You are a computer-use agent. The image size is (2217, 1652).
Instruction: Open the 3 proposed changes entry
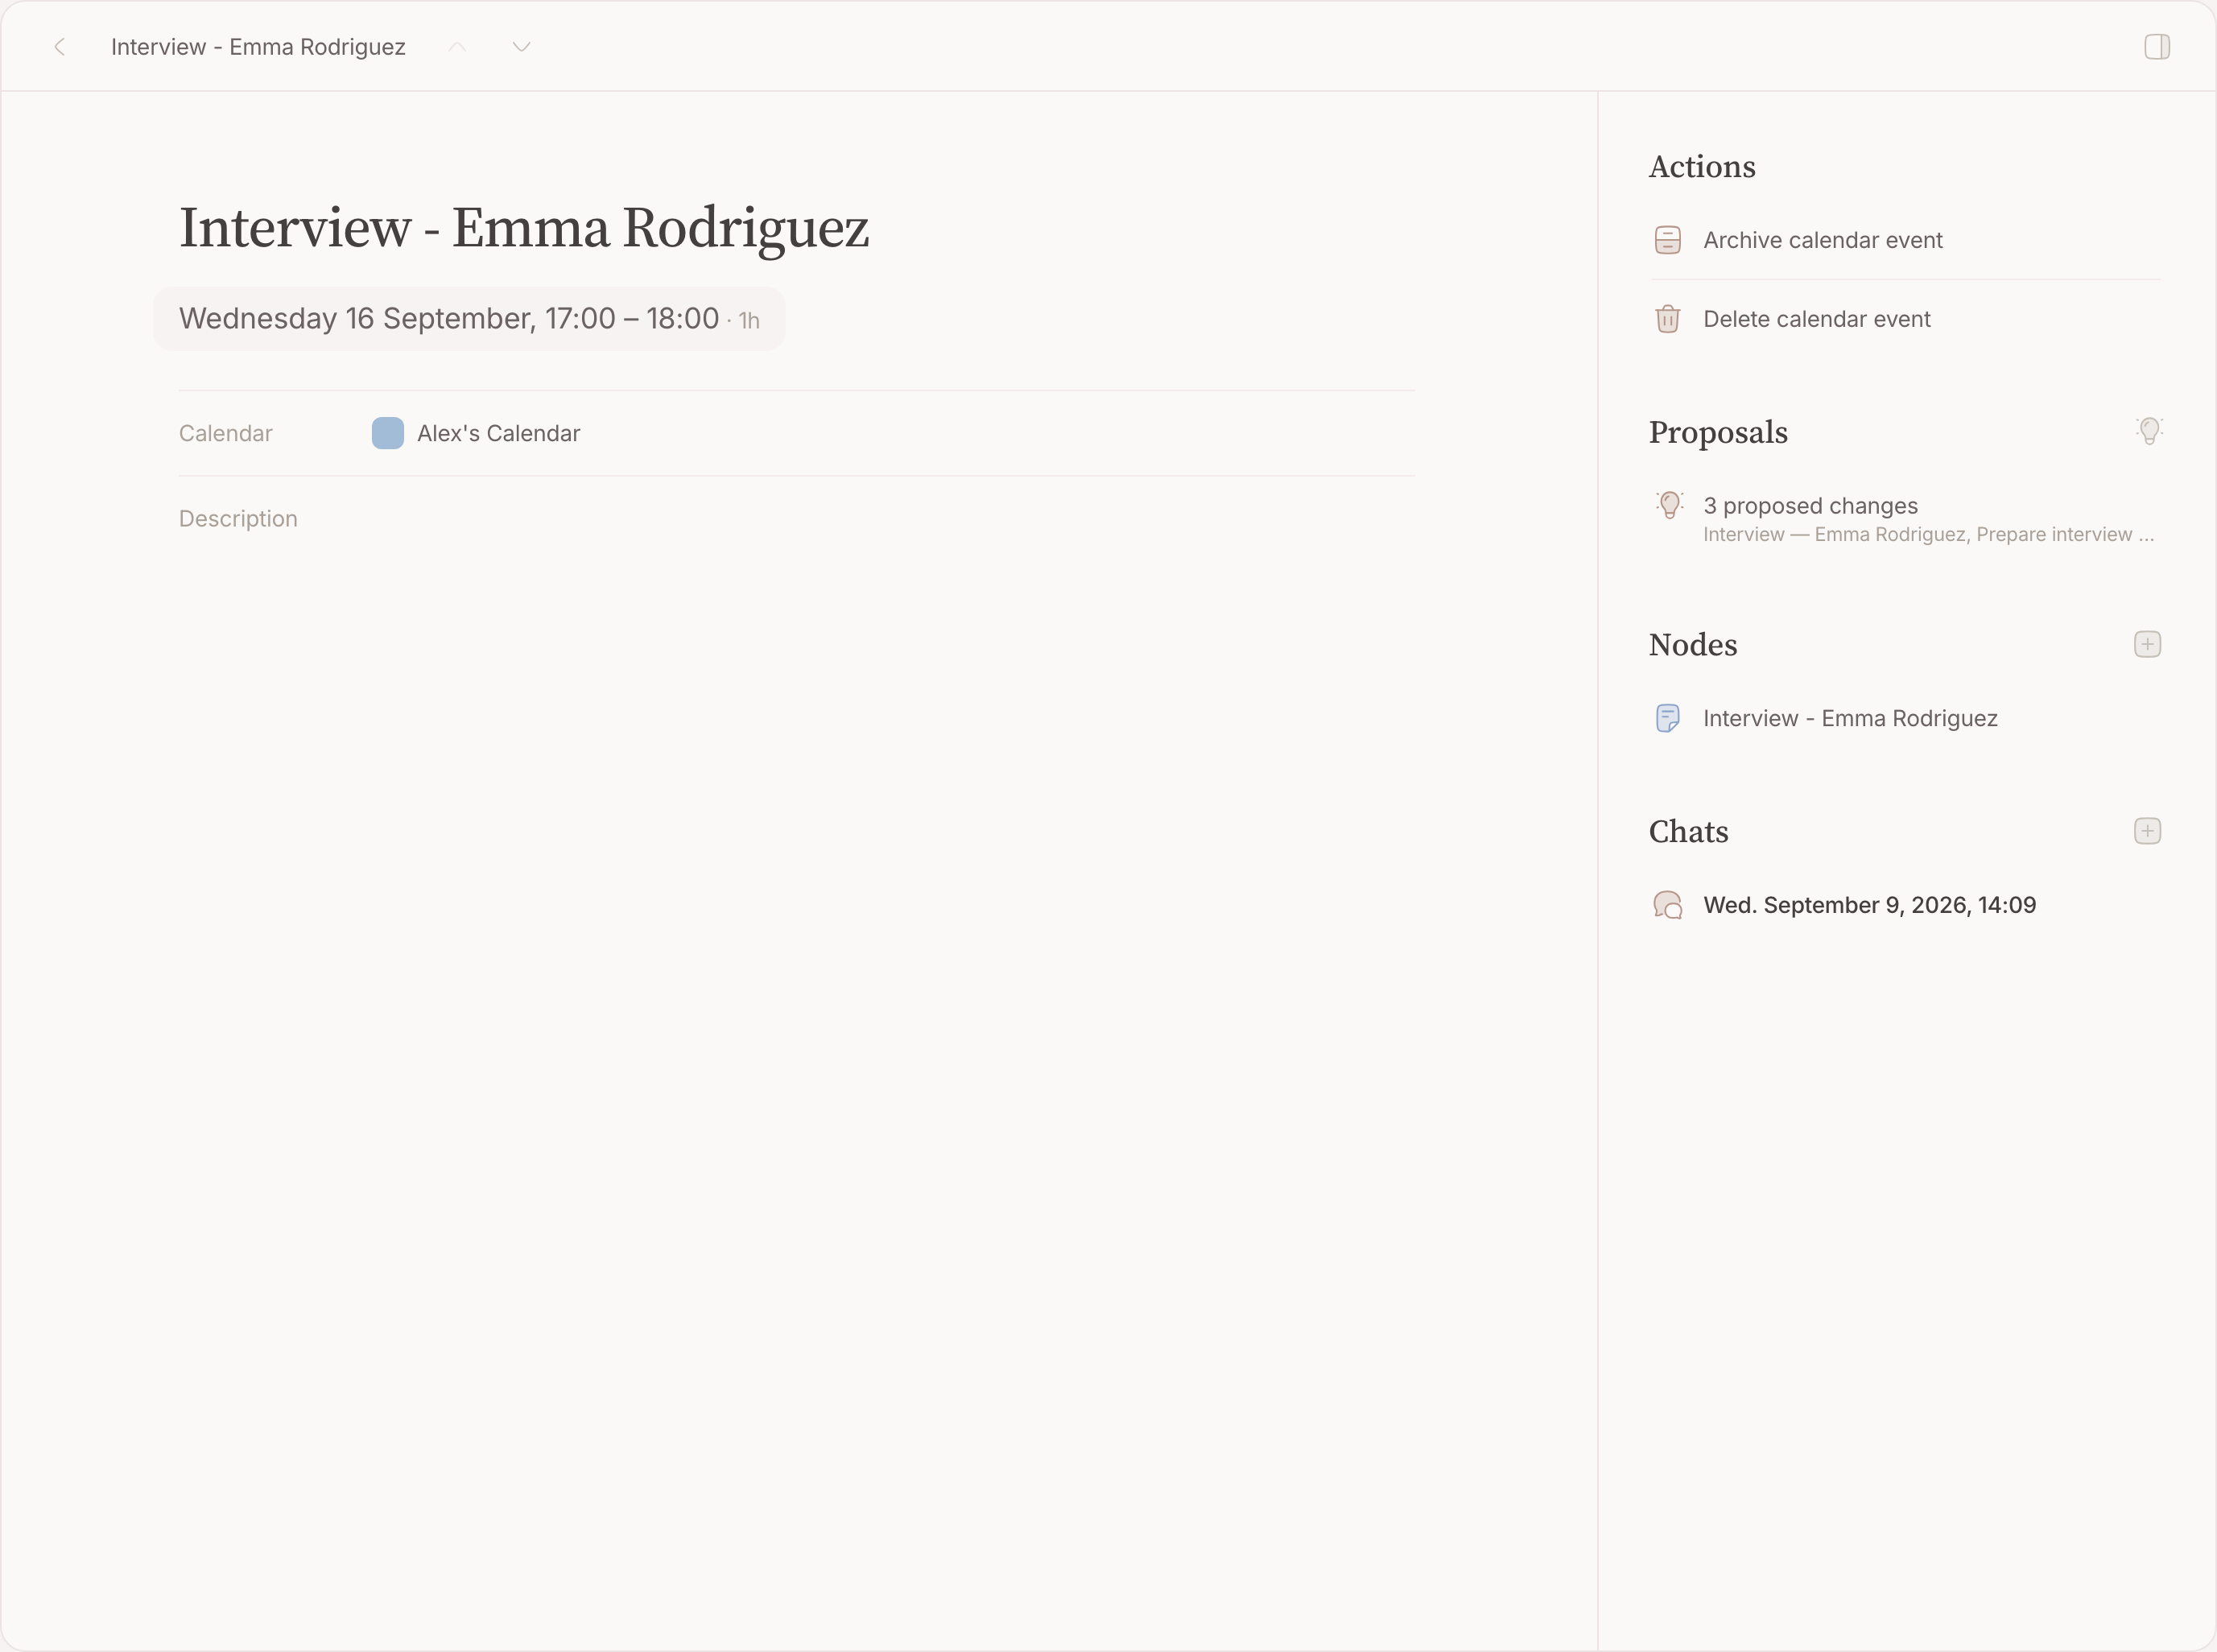pos(1905,518)
